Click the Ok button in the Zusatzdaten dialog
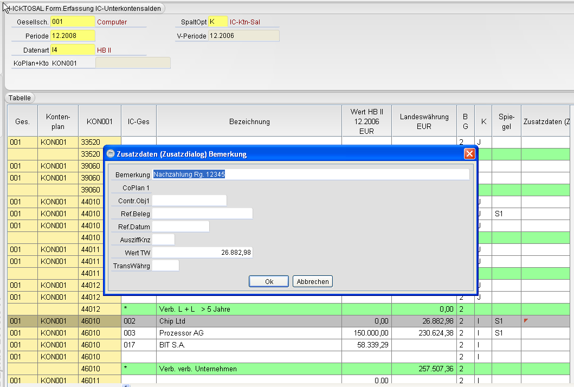Image resolution: width=574 pixels, height=387 pixels. [269, 281]
